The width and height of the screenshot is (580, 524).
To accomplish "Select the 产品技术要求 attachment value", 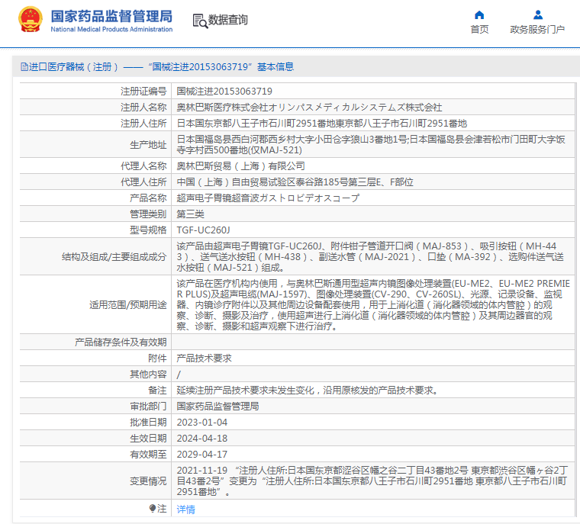I will pyautogui.click(x=205, y=358).
